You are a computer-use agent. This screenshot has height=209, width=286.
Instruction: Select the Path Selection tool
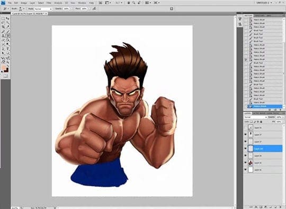[x=3, y=54]
